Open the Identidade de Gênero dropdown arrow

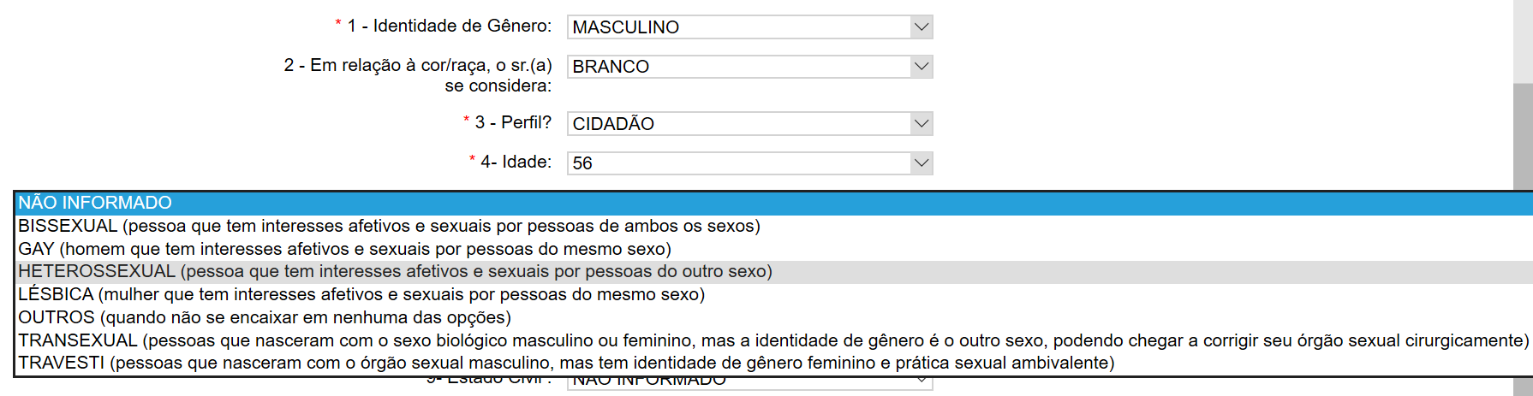921,27
